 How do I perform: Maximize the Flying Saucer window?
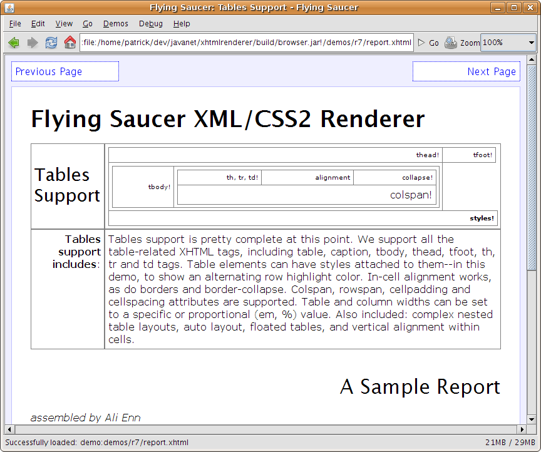(x=513, y=8)
